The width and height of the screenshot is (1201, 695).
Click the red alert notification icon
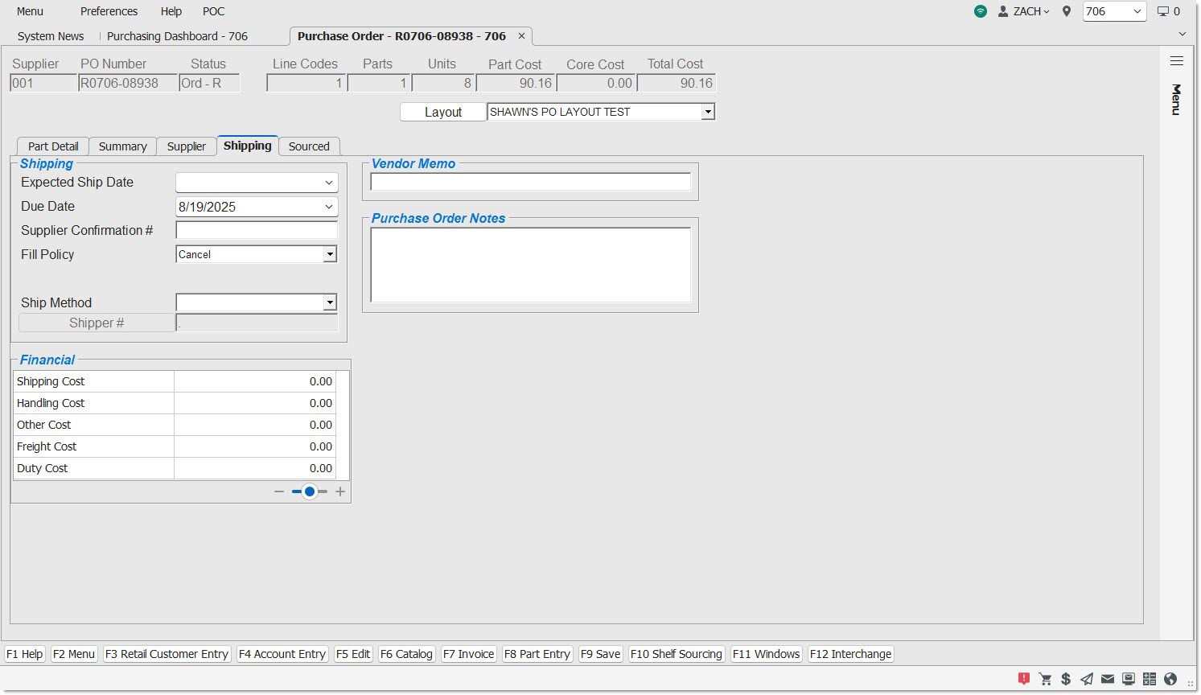coord(1023,679)
